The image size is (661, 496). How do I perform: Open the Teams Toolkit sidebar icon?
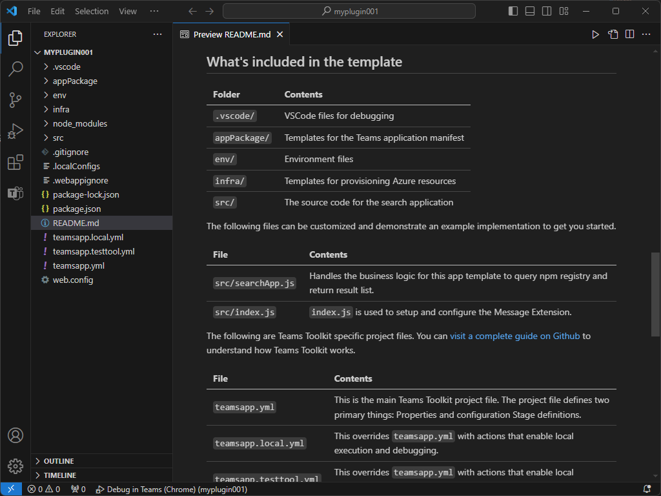coord(15,193)
